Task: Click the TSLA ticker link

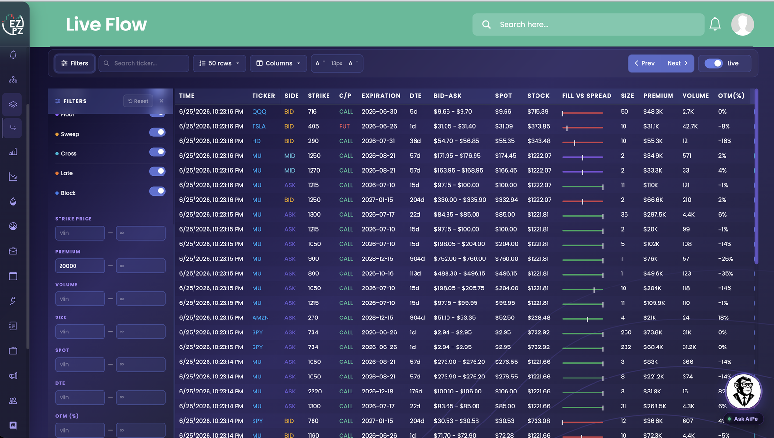Action: [x=259, y=126]
